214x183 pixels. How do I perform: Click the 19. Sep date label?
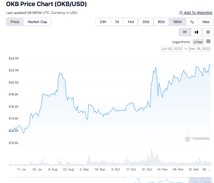point(100,169)
